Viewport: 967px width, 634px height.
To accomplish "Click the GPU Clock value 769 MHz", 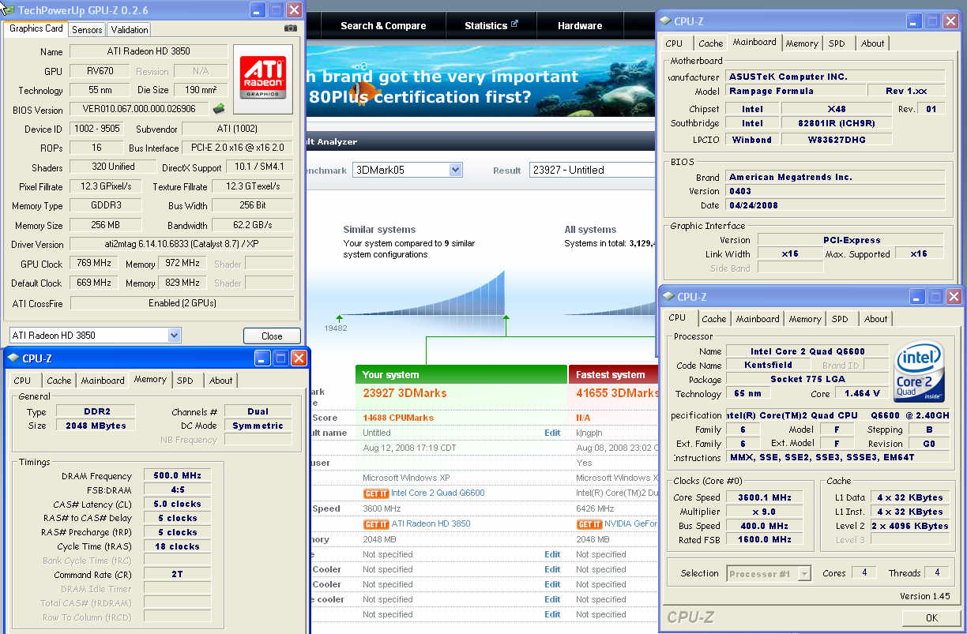I will 92,263.
